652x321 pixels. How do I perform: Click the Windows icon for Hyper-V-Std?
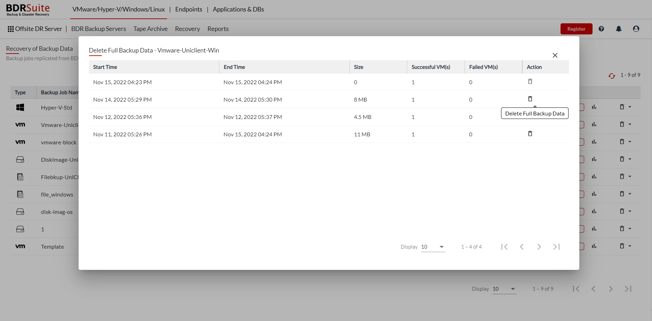tap(20, 107)
